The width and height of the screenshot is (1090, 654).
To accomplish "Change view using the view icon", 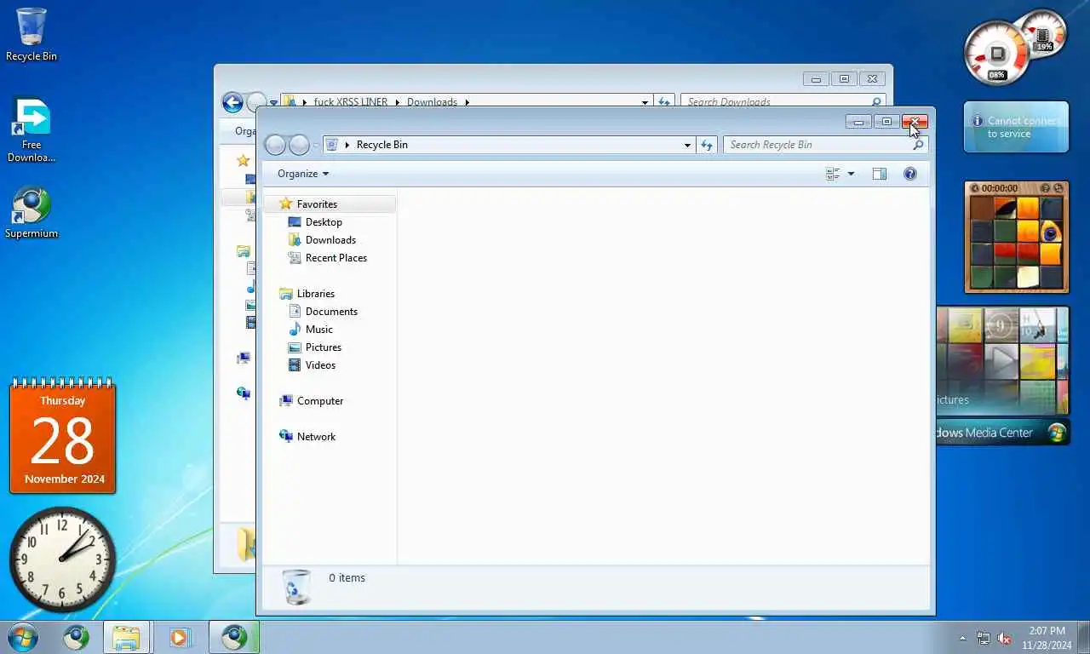I will point(833,174).
